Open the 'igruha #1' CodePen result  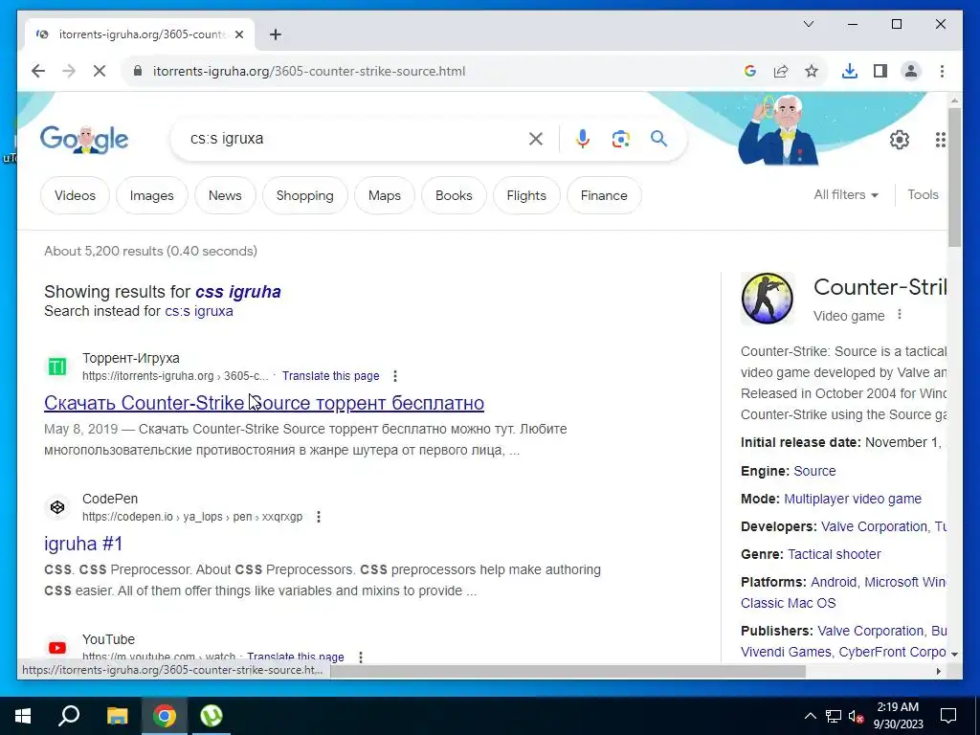83,544
